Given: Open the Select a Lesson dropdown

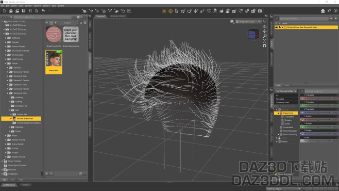Looking at the screenshot, I should (x=283, y=189).
